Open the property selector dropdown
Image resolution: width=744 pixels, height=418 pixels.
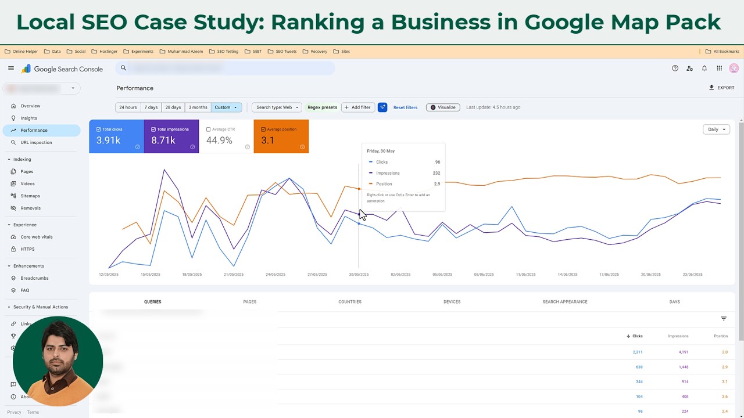[x=41, y=88]
